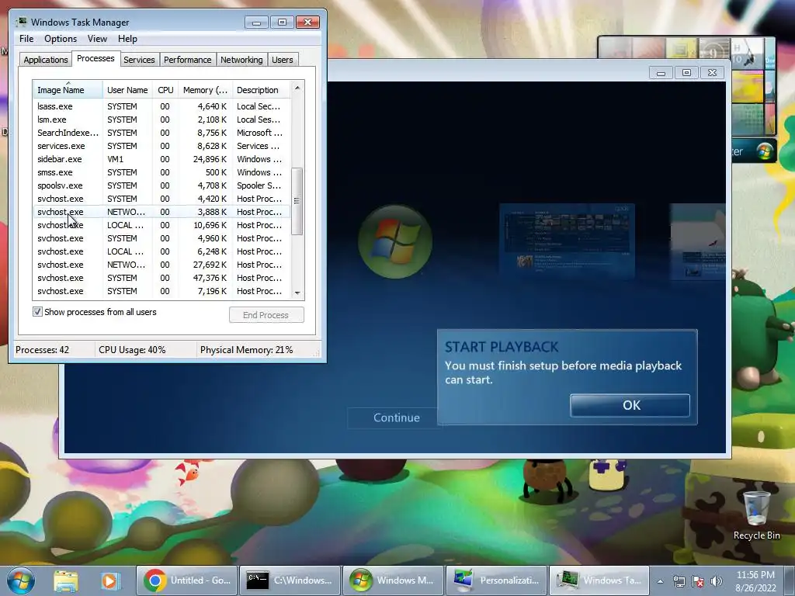Open the Action Center flag icon
Image resolution: width=795 pixels, height=596 pixels.
tap(698, 582)
